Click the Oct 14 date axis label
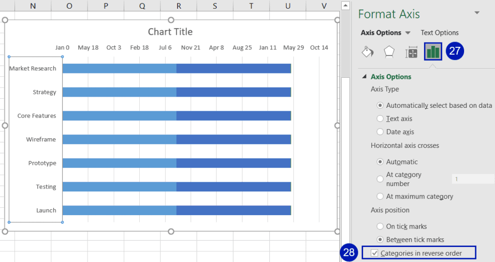 319,48
